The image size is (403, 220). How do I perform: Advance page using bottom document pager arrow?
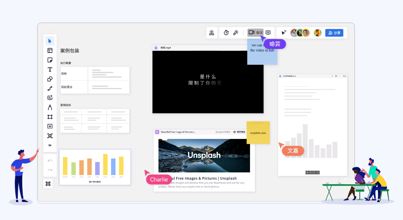click(318, 172)
